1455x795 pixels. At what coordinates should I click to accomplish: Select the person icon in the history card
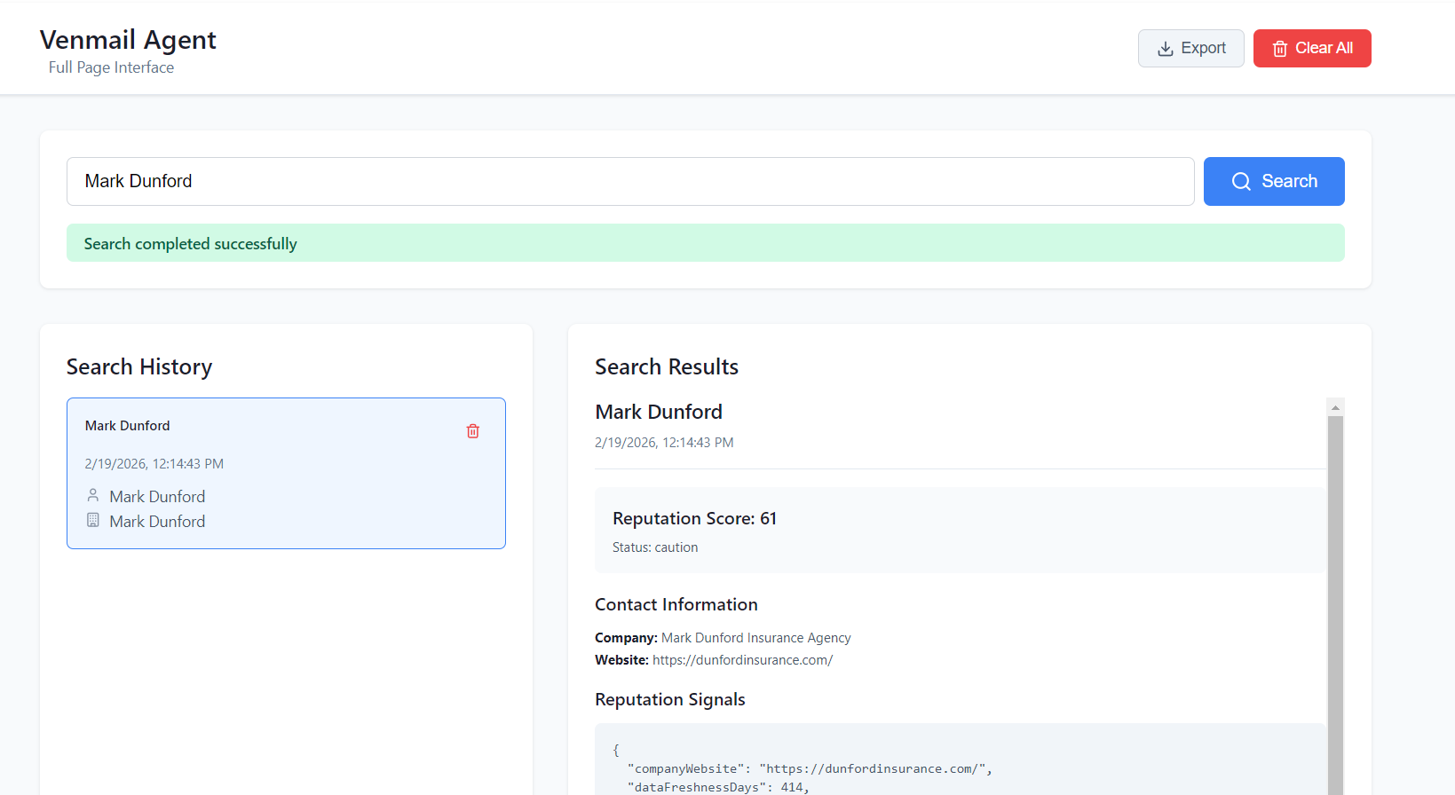(x=93, y=495)
